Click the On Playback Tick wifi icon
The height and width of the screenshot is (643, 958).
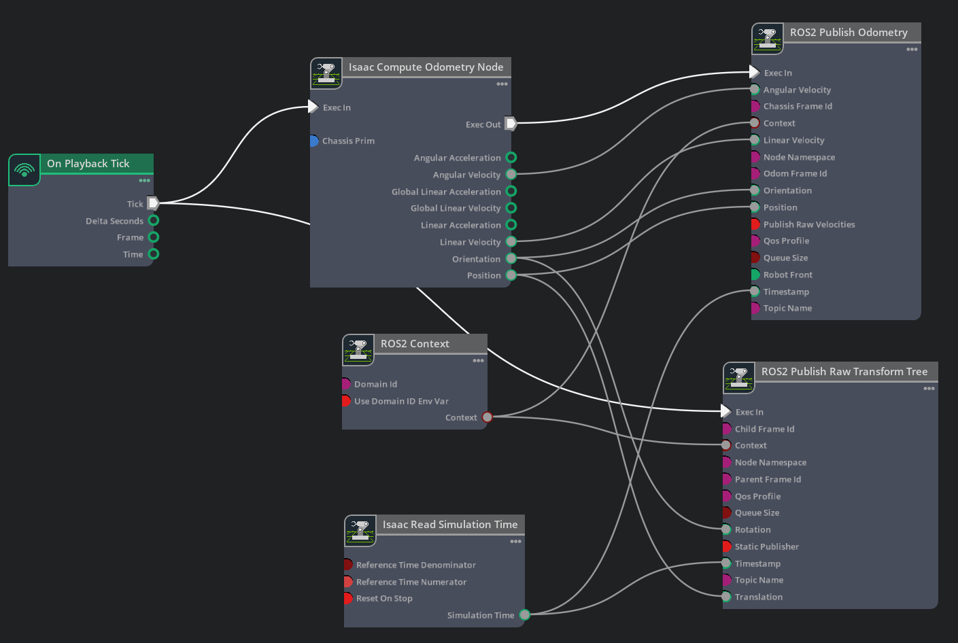pyautogui.click(x=24, y=170)
